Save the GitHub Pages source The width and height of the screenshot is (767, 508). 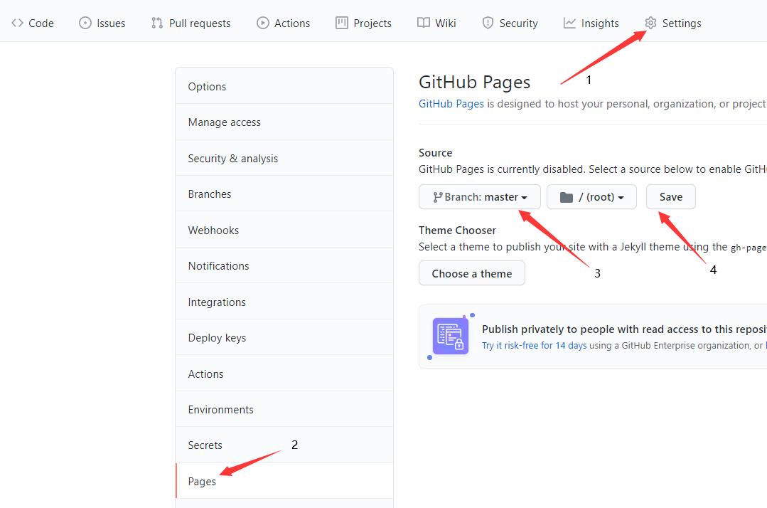coord(670,197)
